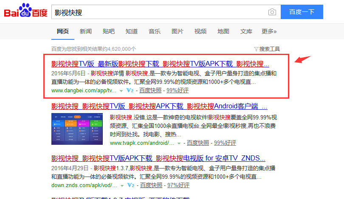Open the 贴吧 tab
This screenshot has height=199, width=344.
tap(109, 31)
